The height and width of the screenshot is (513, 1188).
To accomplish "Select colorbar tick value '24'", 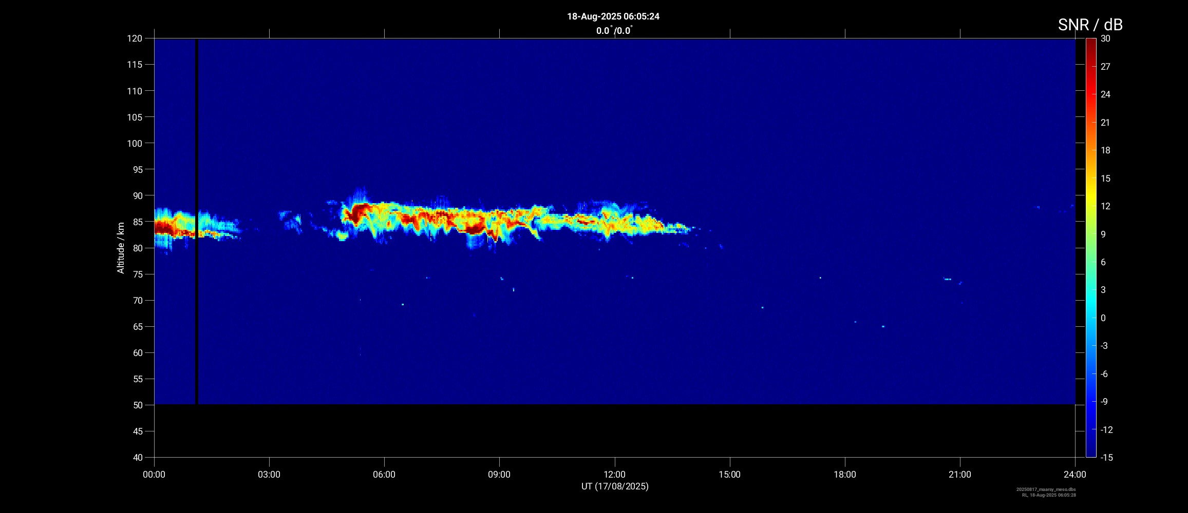I will coord(1105,94).
